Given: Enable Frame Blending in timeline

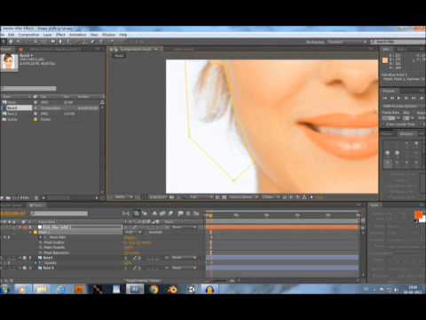Looking at the screenshot, I should click(162, 213).
